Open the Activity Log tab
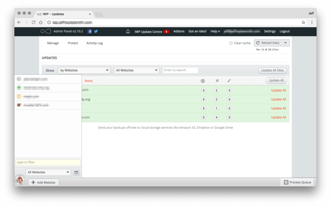The image size is (331, 207). 94,43
